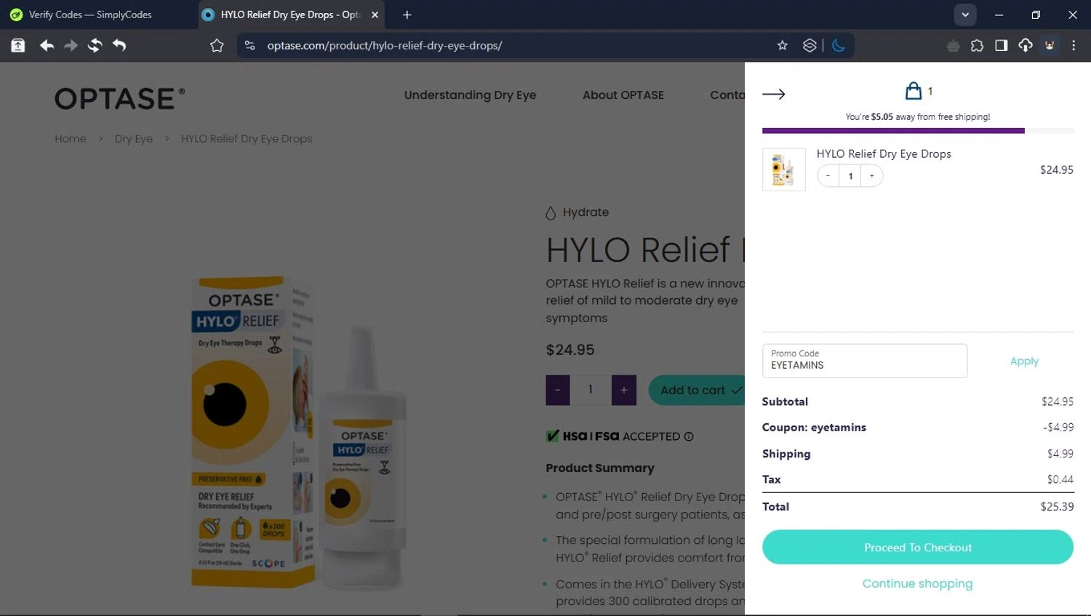Close the cart drawer with the arrow
This screenshot has width=1091, height=616.
click(773, 94)
